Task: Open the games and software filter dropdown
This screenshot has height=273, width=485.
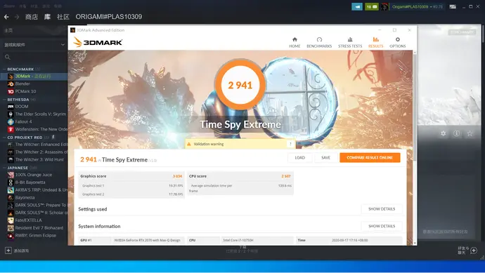Action: click(34, 45)
